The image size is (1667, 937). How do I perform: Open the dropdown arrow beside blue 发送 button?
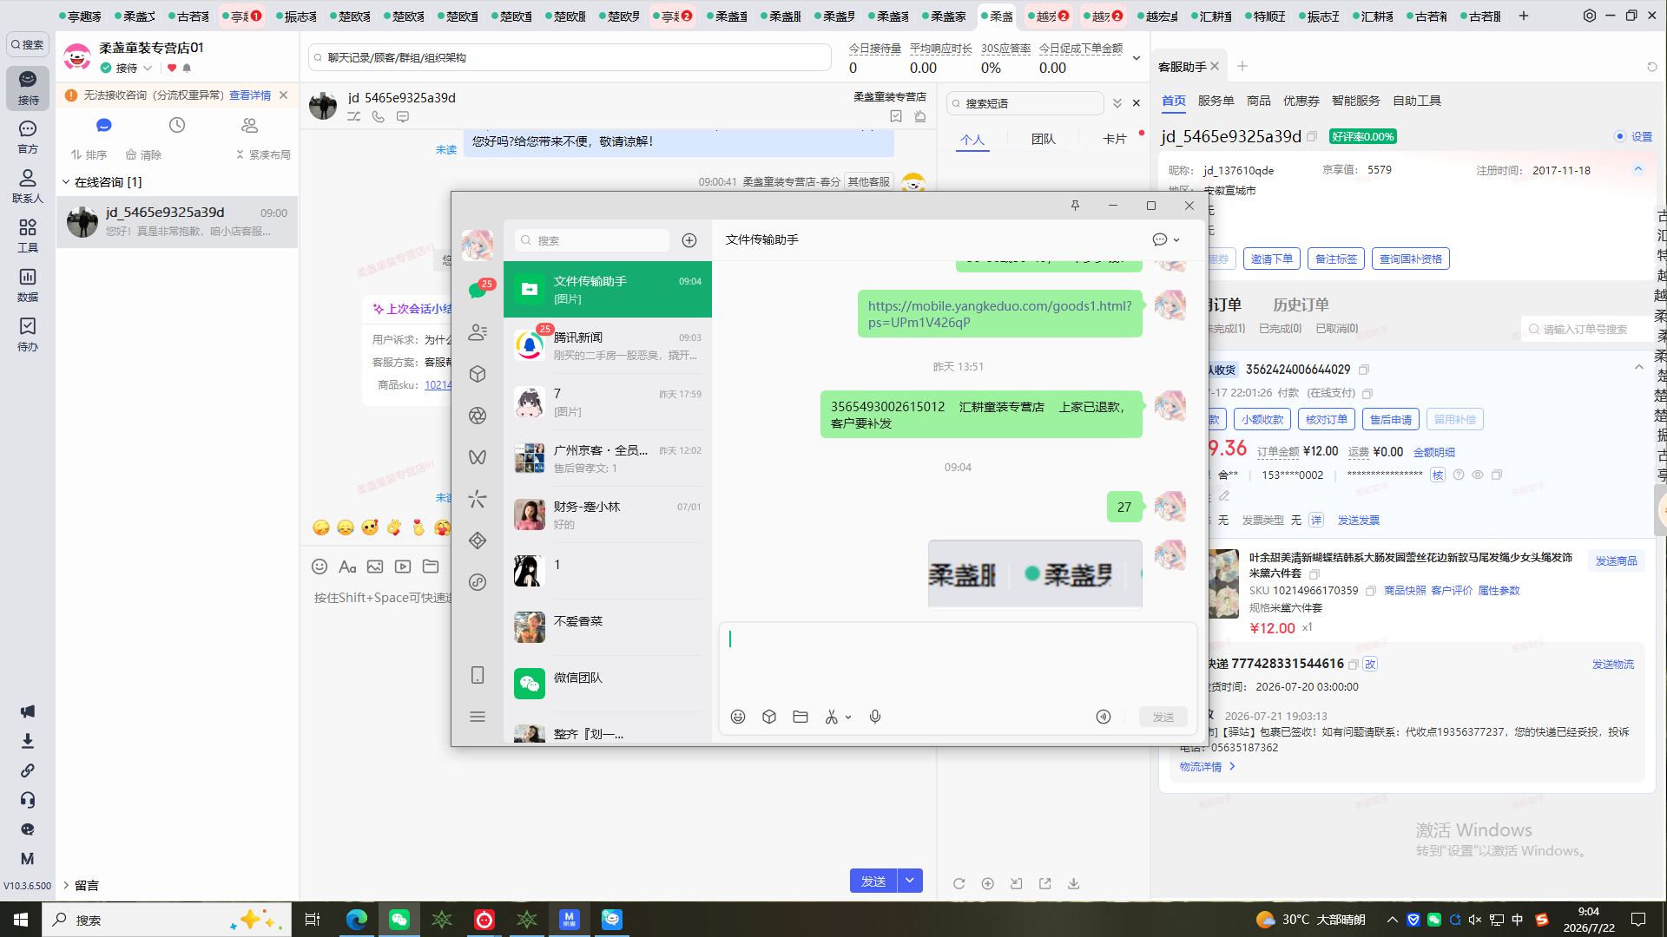pyautogui.click(x=910, y=881)
